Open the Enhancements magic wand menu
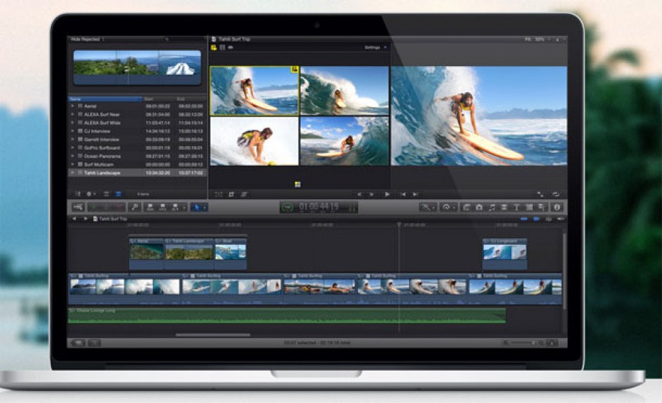The width and height of the screenshot is (662, 403). [x=428, y=207]
